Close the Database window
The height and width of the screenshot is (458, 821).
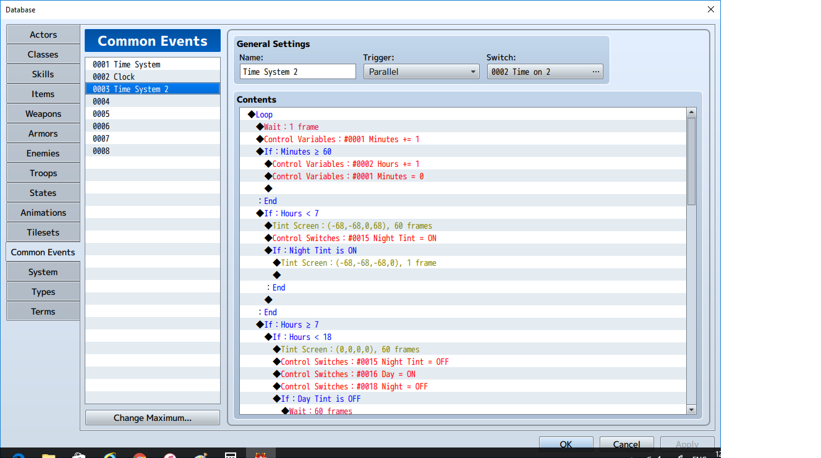[x=710, y=9]
